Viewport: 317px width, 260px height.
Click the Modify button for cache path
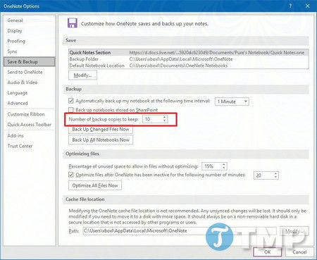[294, 231]
